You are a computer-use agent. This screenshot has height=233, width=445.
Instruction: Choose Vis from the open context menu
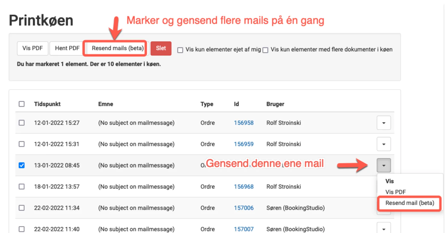[390, 181]
